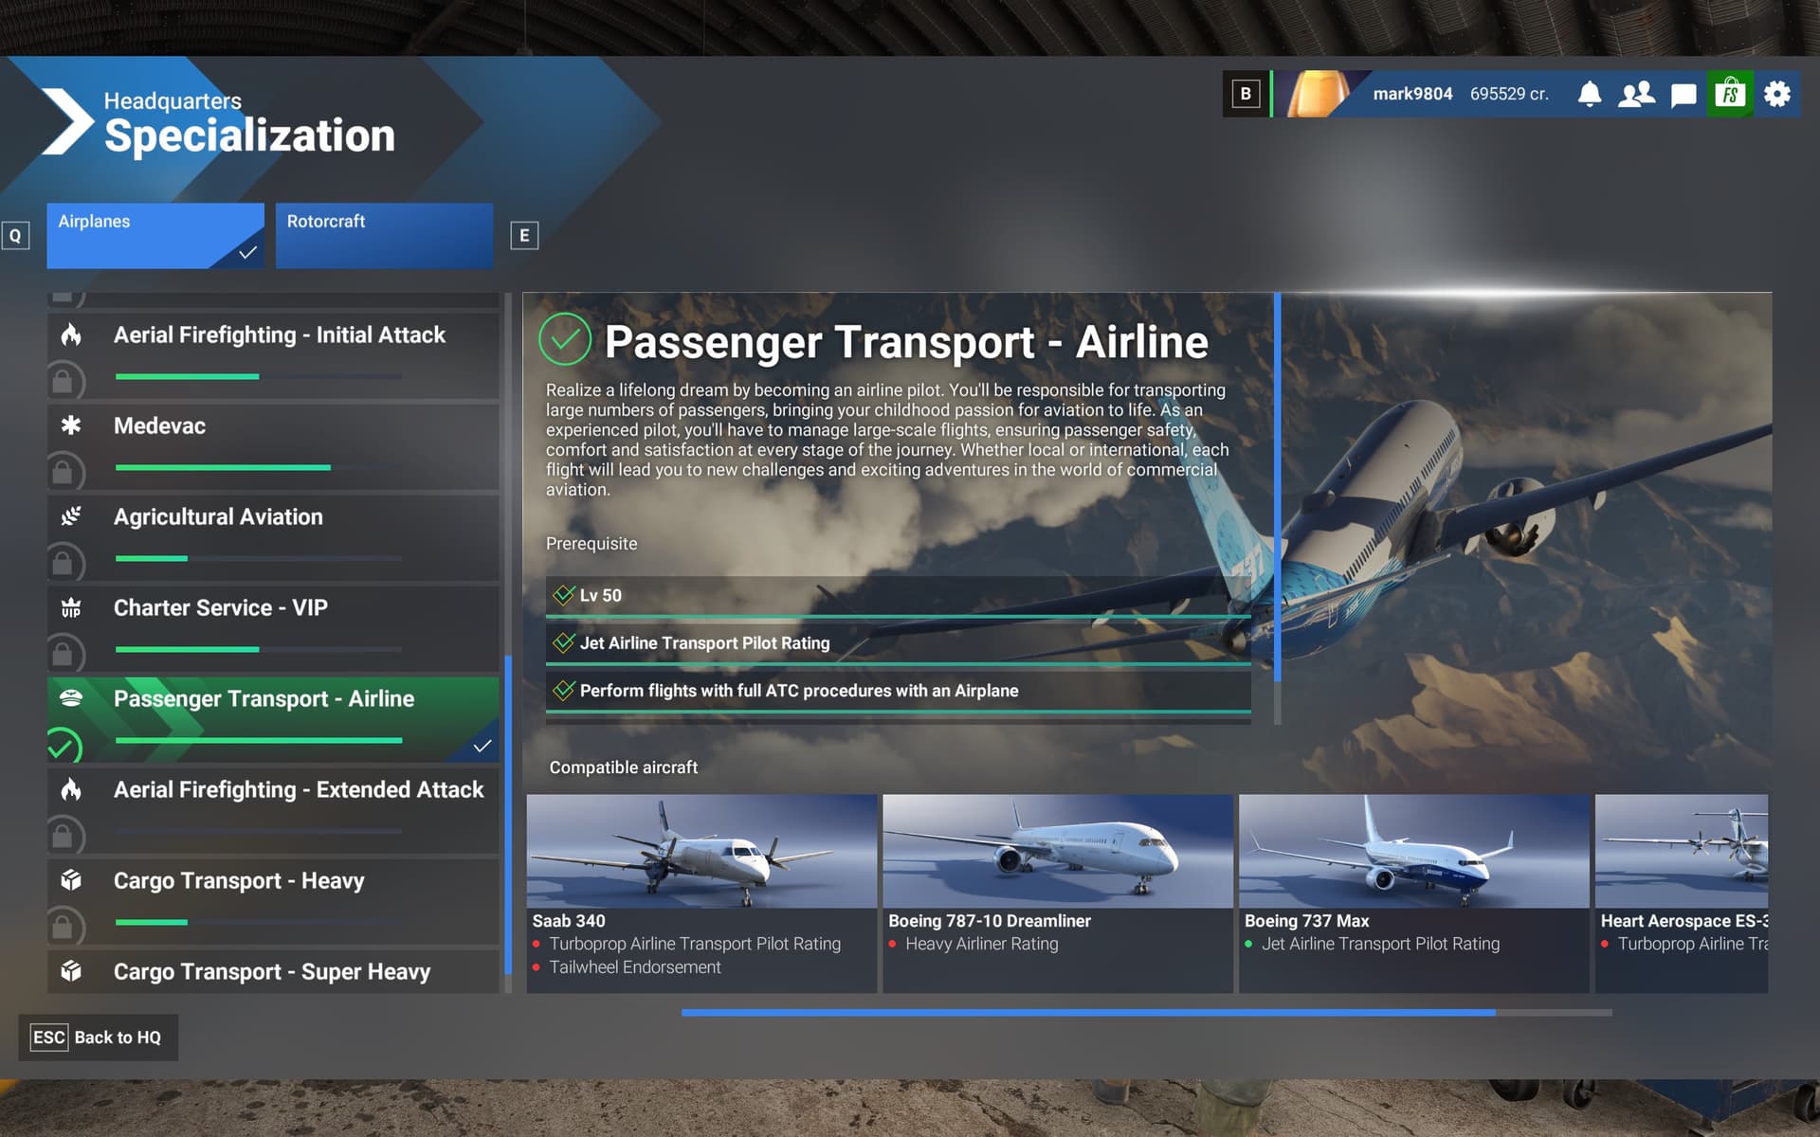Select Passenger Transport - Airline specialization
This screenshot has height=1137, width=1820.
[x=273, y=719]
